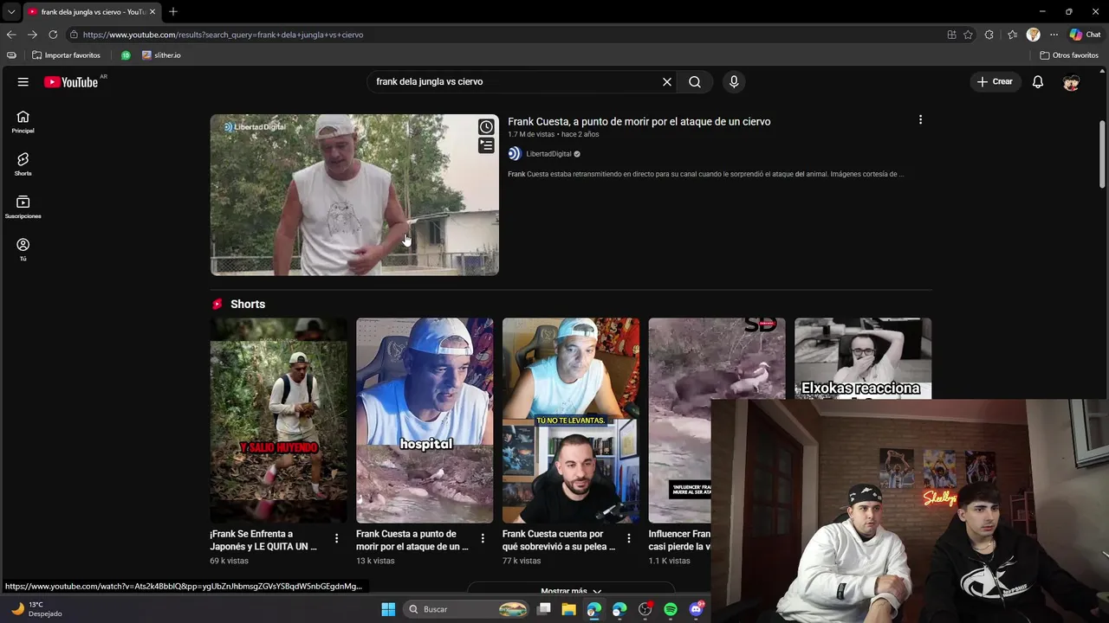Open the Frank Cuesta ciervo video thumbnail

(354, 195)
